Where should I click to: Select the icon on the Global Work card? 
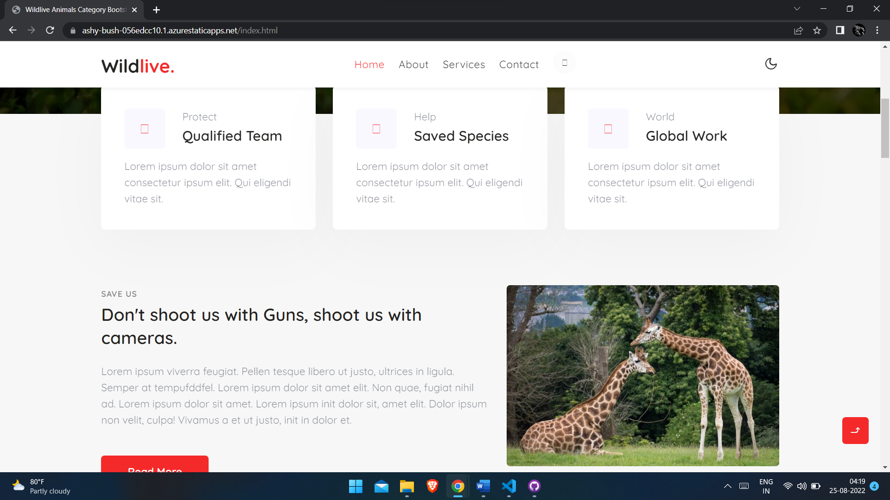[608, 129]
